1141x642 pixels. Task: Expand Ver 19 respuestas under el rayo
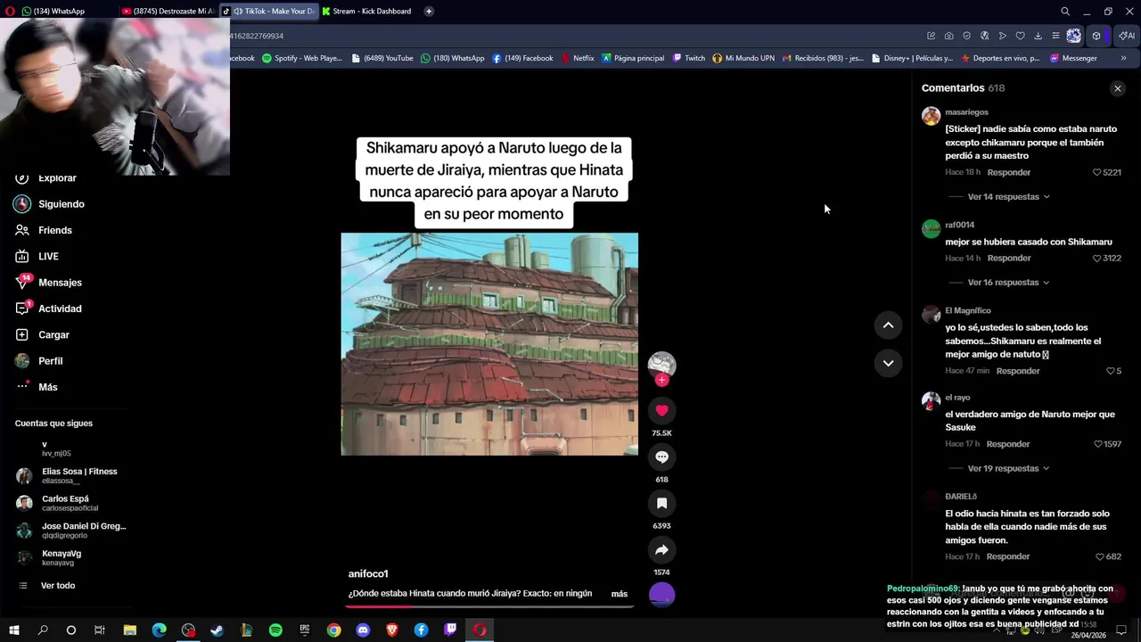[x=1008, y=468]
